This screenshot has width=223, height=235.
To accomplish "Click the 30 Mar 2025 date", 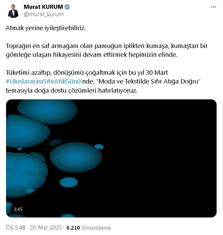I will tap(46, 228).
